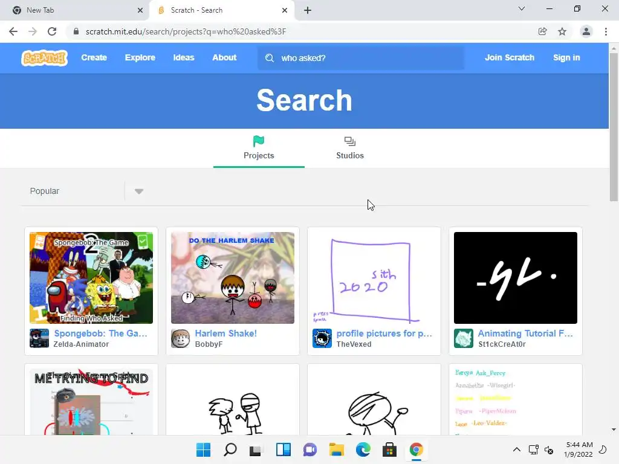The width and height of the screenshot is (619, 464).
Task: Click the Scratch logo
Action: [44, 58]
